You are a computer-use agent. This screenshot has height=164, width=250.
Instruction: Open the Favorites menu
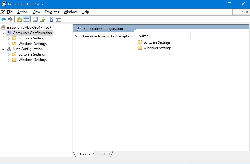point(52,12)
